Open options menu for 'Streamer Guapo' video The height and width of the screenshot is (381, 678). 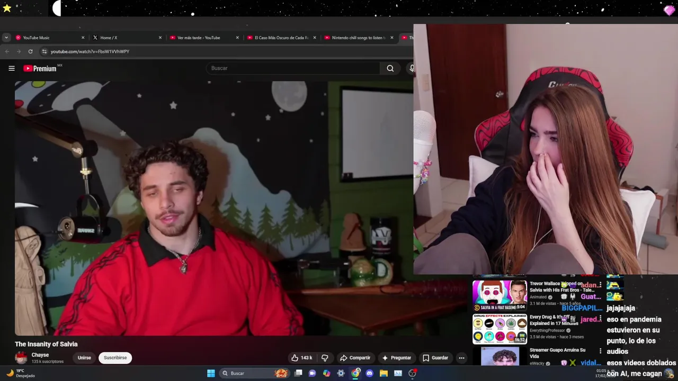pyautogui.click(x=600, y=351)
